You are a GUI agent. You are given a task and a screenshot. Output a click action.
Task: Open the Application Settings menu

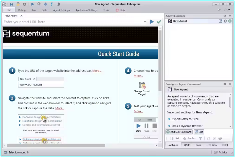pos(87,10)
